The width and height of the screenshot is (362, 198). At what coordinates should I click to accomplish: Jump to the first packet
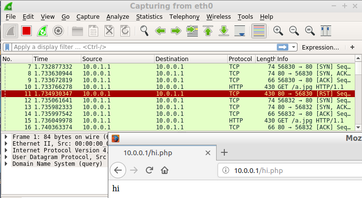(208, 31)
